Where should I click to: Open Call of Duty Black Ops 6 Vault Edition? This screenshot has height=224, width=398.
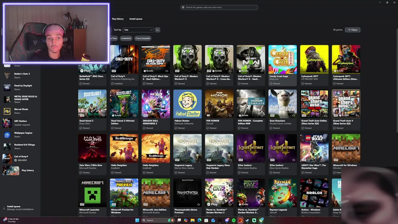tap(156, 65)
